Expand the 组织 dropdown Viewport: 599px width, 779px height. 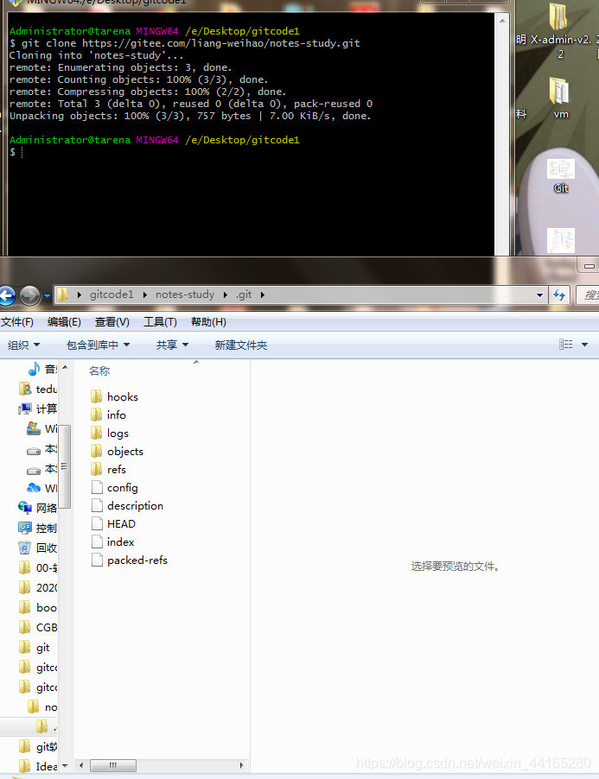[x=23, y=345]
